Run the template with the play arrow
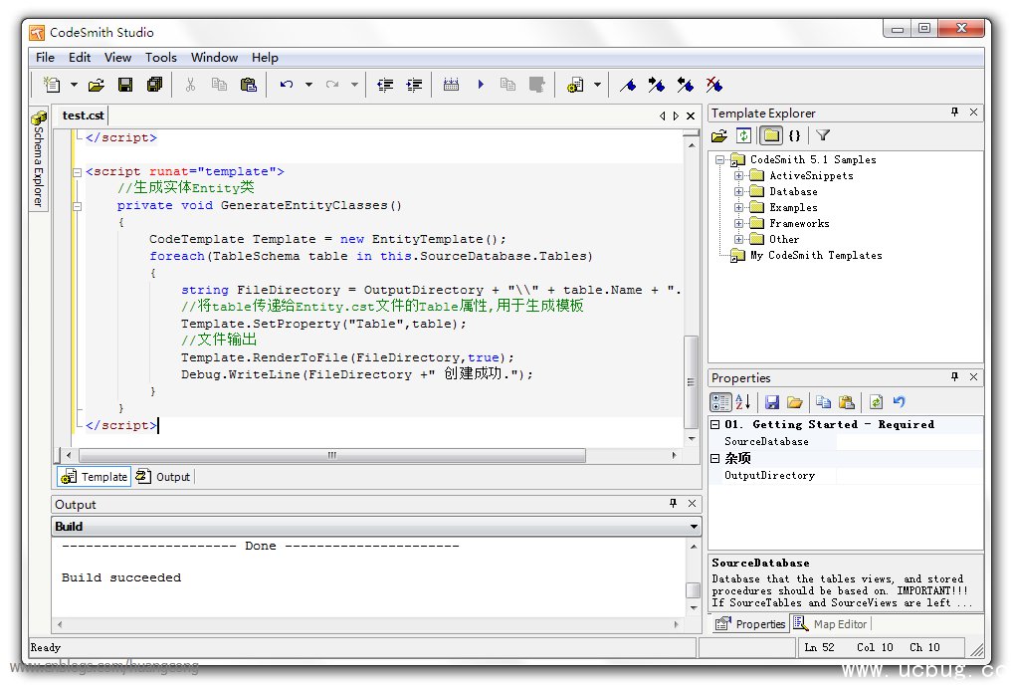This screenshot has height=685, width=1011. coord(481,85)
